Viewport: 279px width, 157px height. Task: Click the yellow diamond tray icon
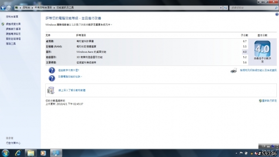tap(252, 153)
